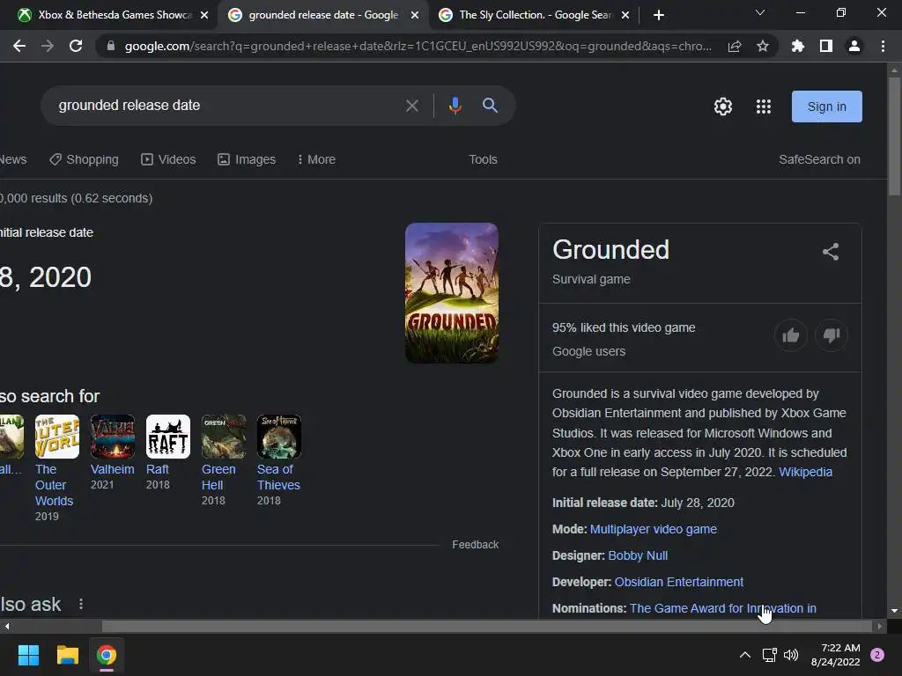Select the Images results filter
Viewport: 902px width, 676px height.
[x=247, y=159]
